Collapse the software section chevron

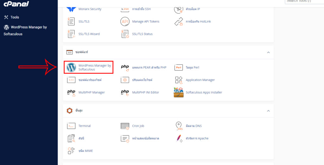[268, 52]
